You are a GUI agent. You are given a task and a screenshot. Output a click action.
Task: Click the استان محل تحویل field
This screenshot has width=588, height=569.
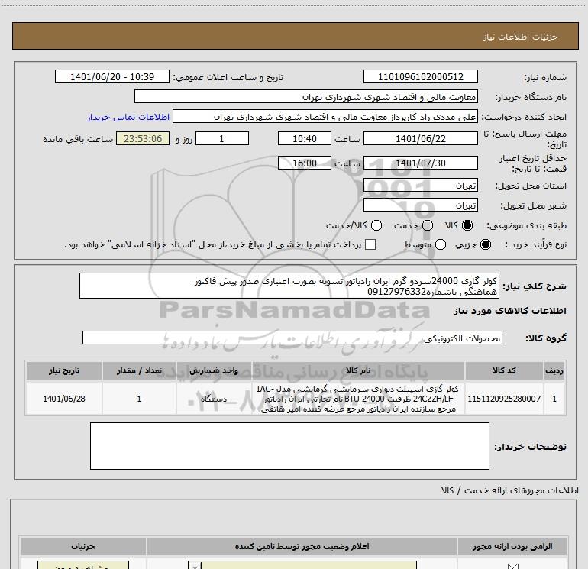420,186
